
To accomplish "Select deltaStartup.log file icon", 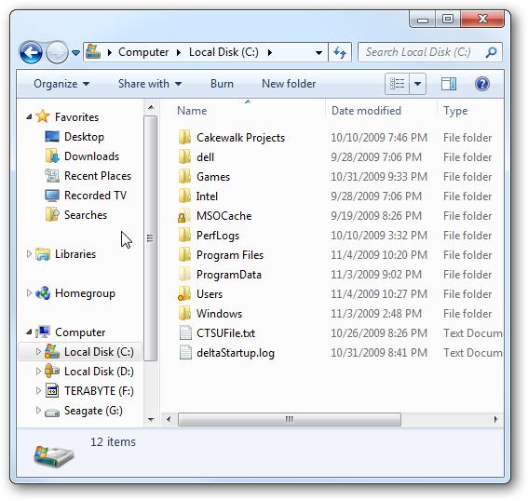I will pos(185,352).
